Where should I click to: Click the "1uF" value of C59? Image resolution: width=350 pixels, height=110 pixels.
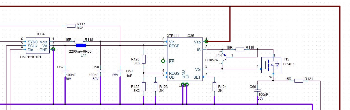click(129, 76)
